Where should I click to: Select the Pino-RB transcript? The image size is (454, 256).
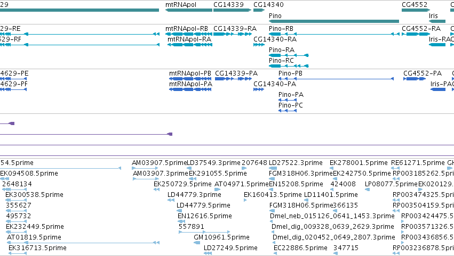[334, 34]
